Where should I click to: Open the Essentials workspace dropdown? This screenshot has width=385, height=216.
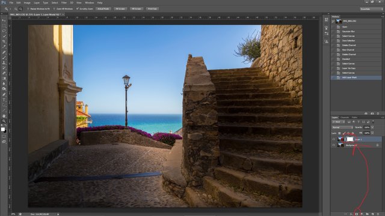(x=372, y=9)
